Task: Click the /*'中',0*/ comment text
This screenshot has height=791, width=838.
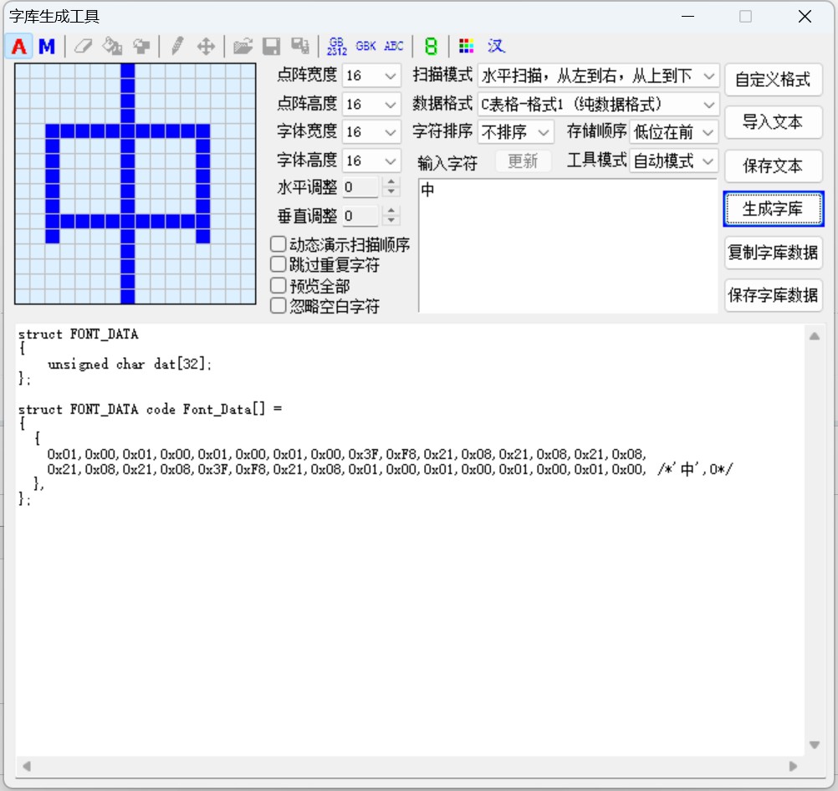Action: (696, 469)
